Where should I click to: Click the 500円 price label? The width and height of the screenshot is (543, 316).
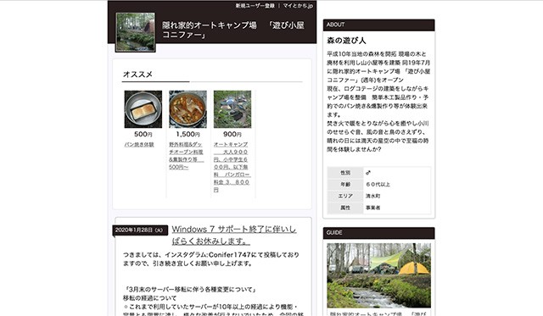tap(143, 134)
